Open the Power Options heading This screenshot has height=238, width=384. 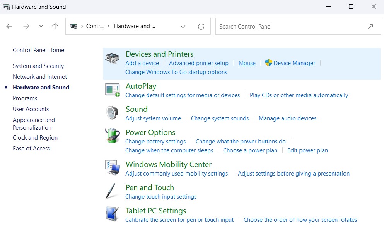[150, 132]
